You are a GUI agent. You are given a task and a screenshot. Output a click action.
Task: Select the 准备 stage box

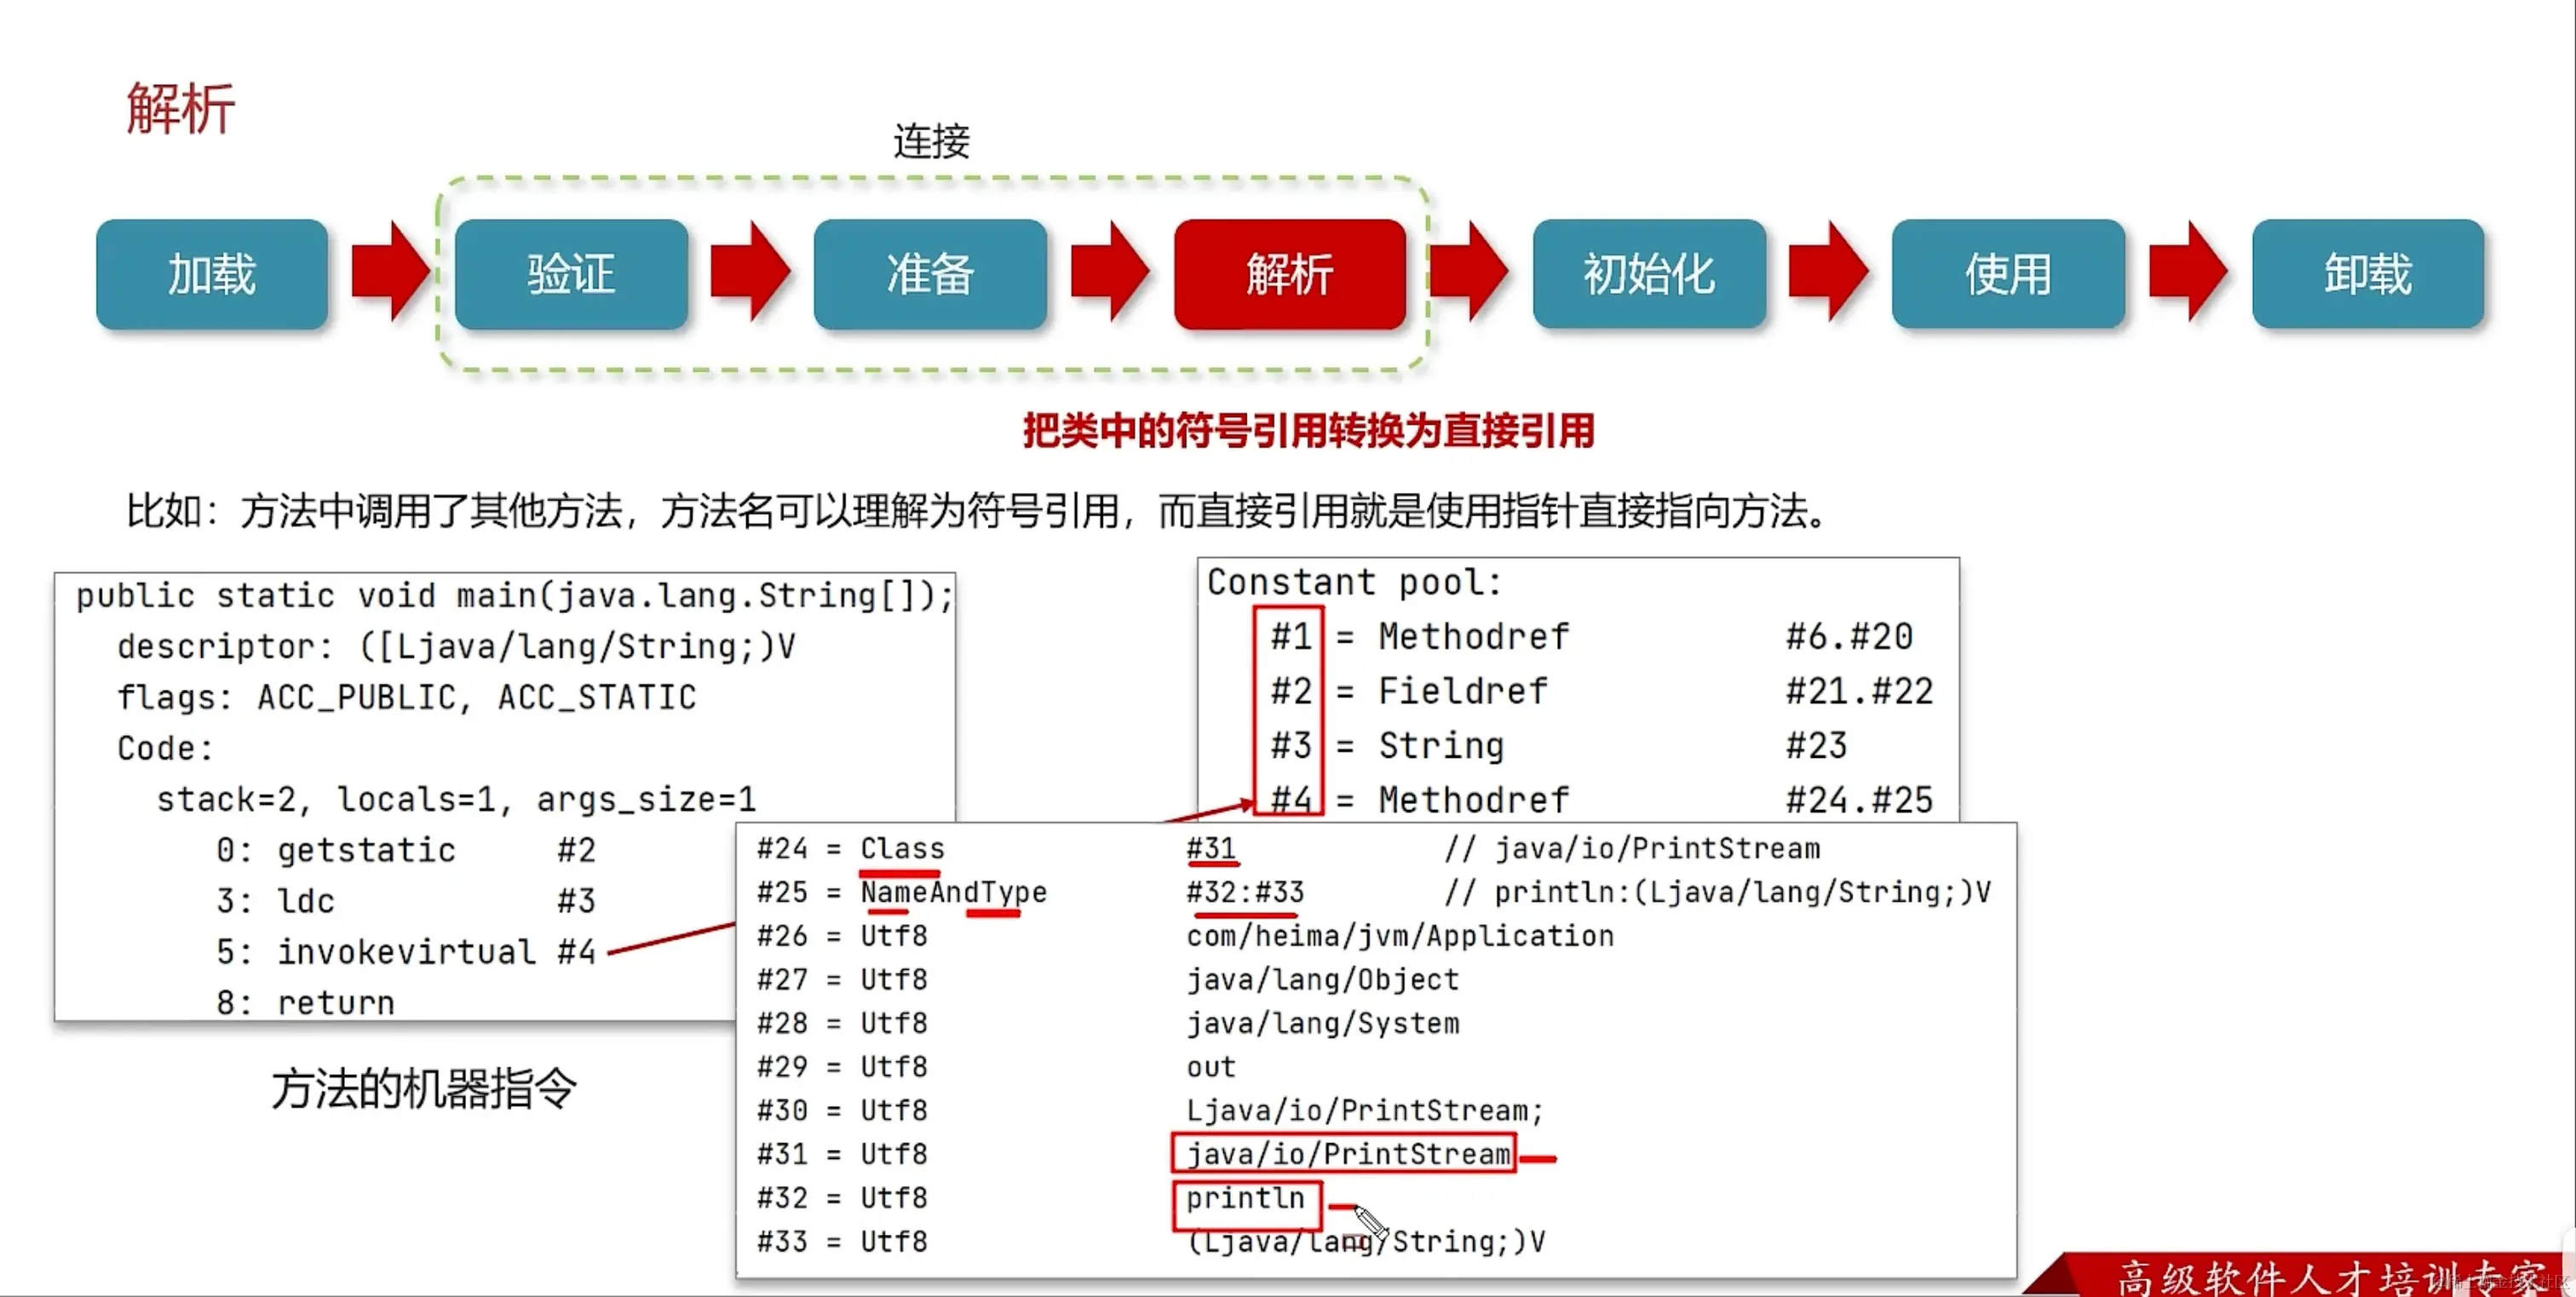tap(930, 274)
